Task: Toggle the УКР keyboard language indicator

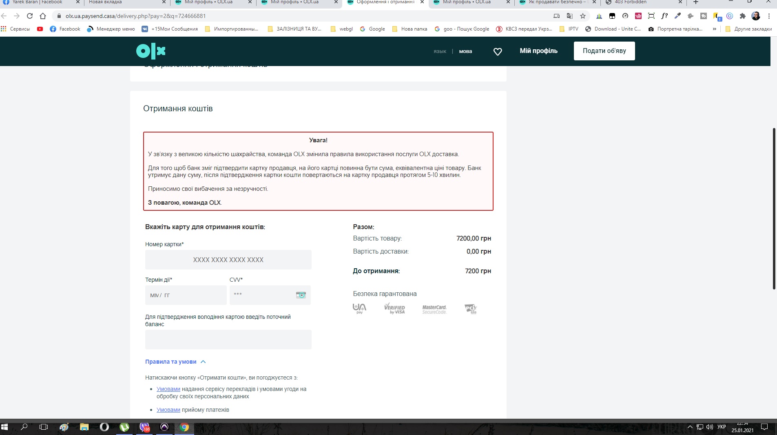Action: [x=722, y=427]
